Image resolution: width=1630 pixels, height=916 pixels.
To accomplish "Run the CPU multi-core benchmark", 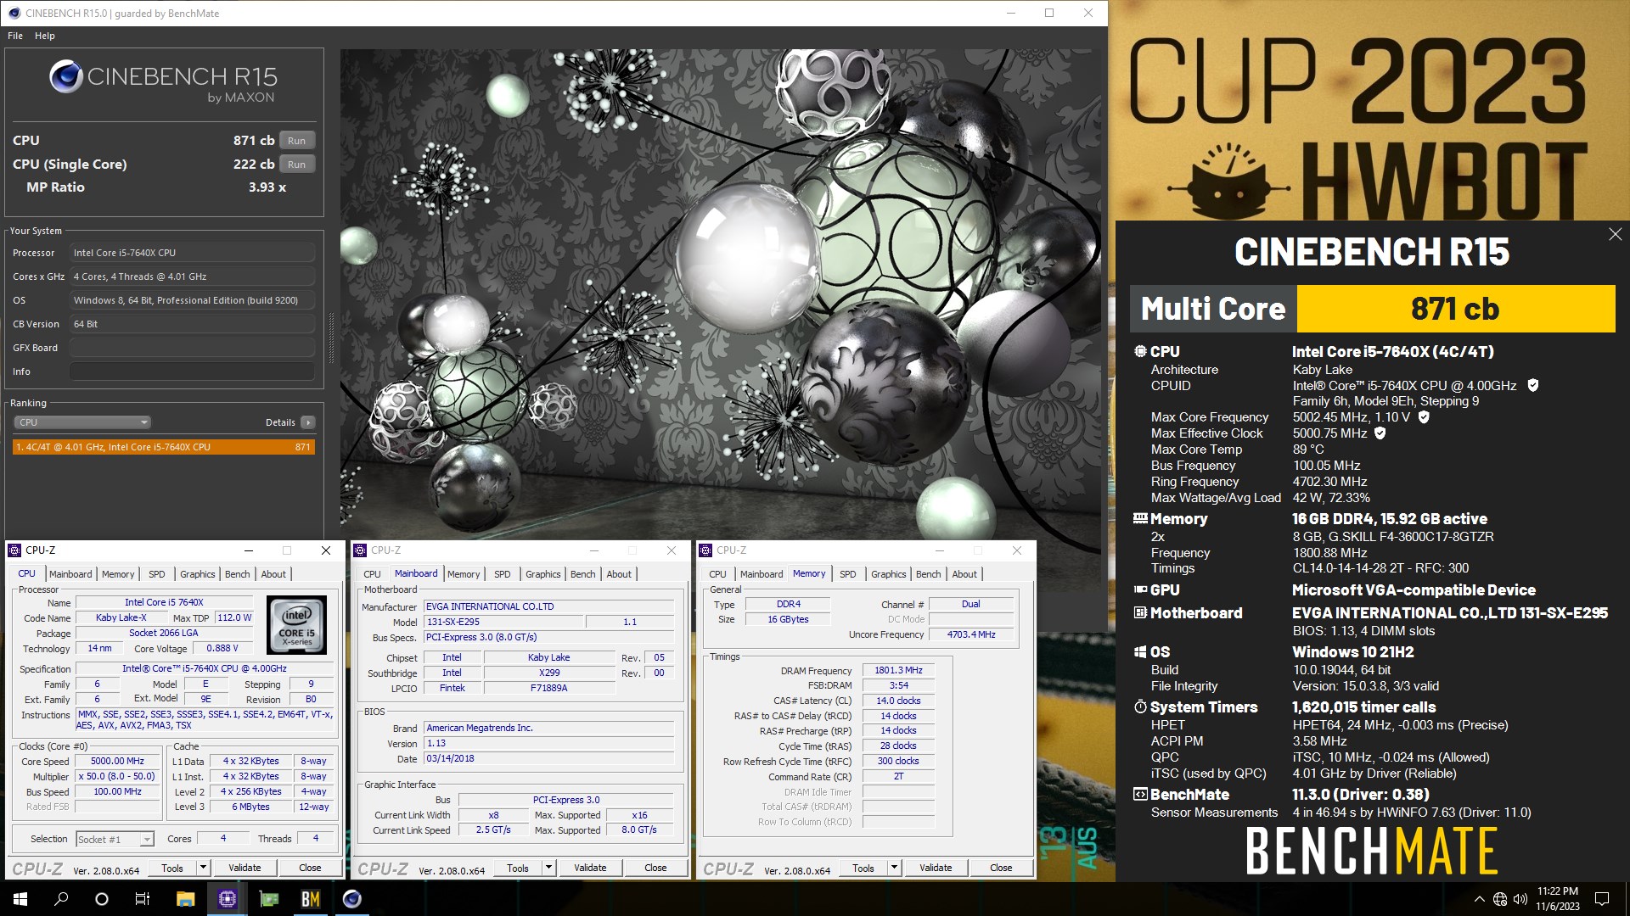I will pos(296,141).
